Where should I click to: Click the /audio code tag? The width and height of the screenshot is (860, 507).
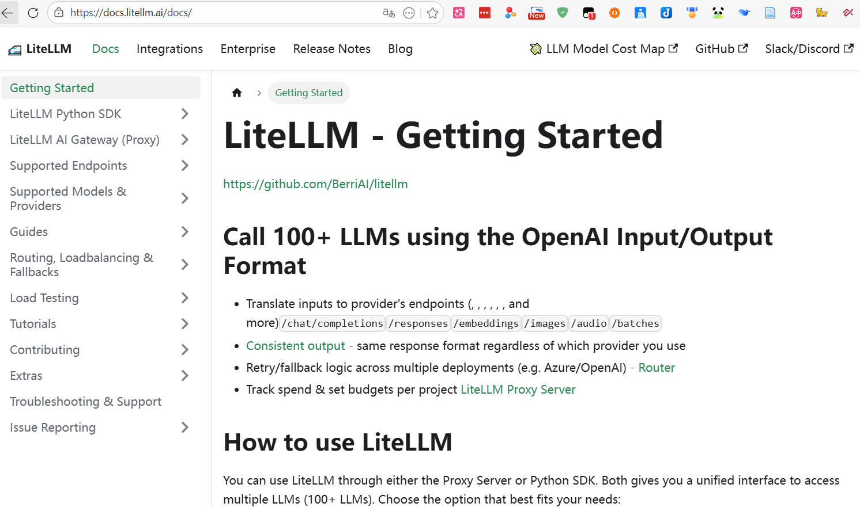tap(589, 323)
